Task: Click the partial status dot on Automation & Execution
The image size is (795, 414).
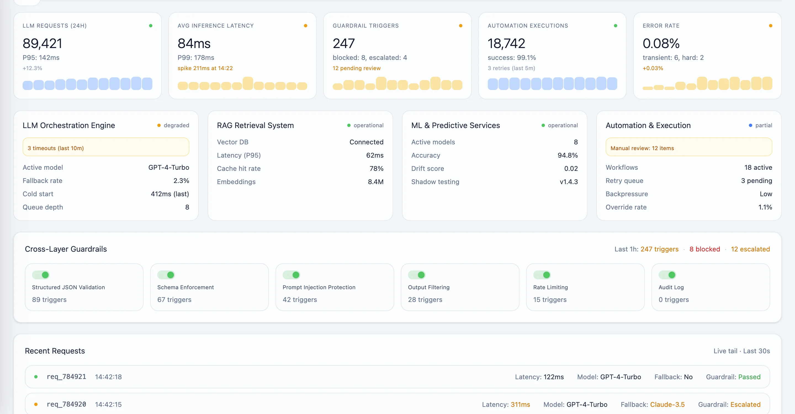Action: tap(751, 125)
